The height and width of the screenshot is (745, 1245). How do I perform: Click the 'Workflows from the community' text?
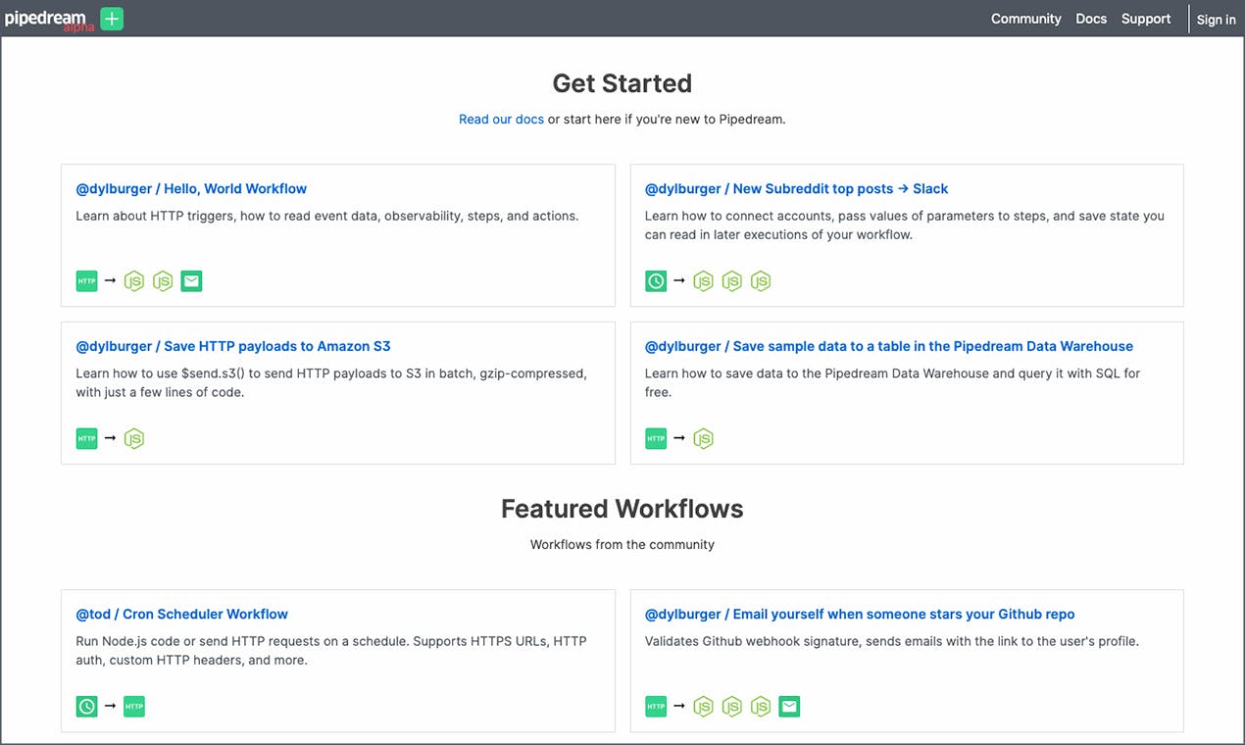pyautogui.click(x=622, y=544)
